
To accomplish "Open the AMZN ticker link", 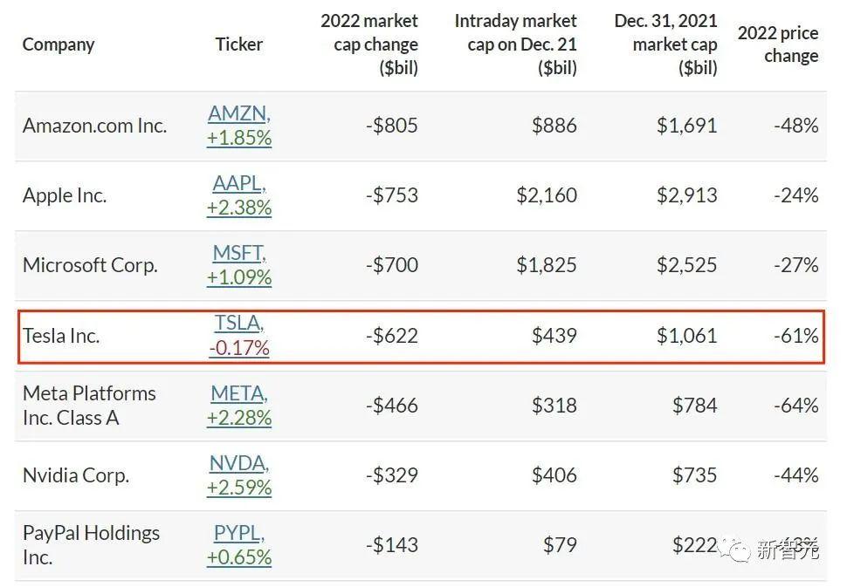I will [238, 113].
